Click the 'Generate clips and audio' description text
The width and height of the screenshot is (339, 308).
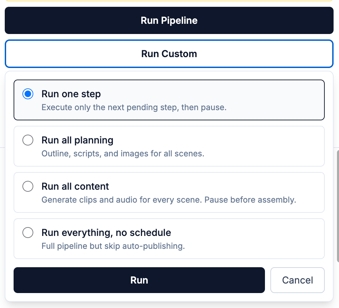pos(168,200)
